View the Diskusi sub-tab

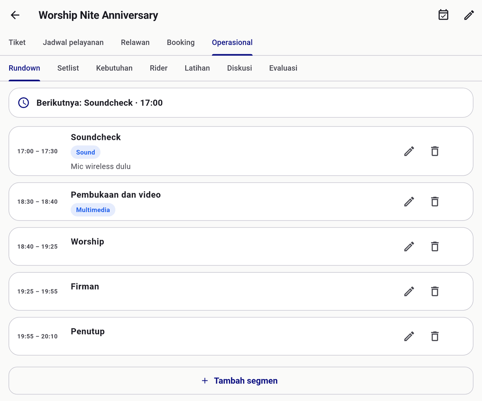pyautogui.click(x=239, y=68)
